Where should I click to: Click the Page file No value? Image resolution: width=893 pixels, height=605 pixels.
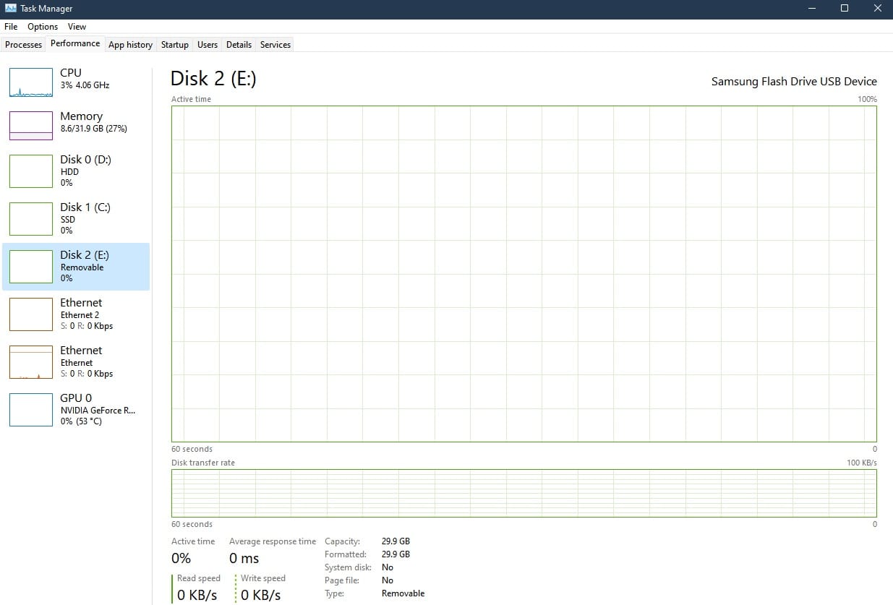pos(388,580)
